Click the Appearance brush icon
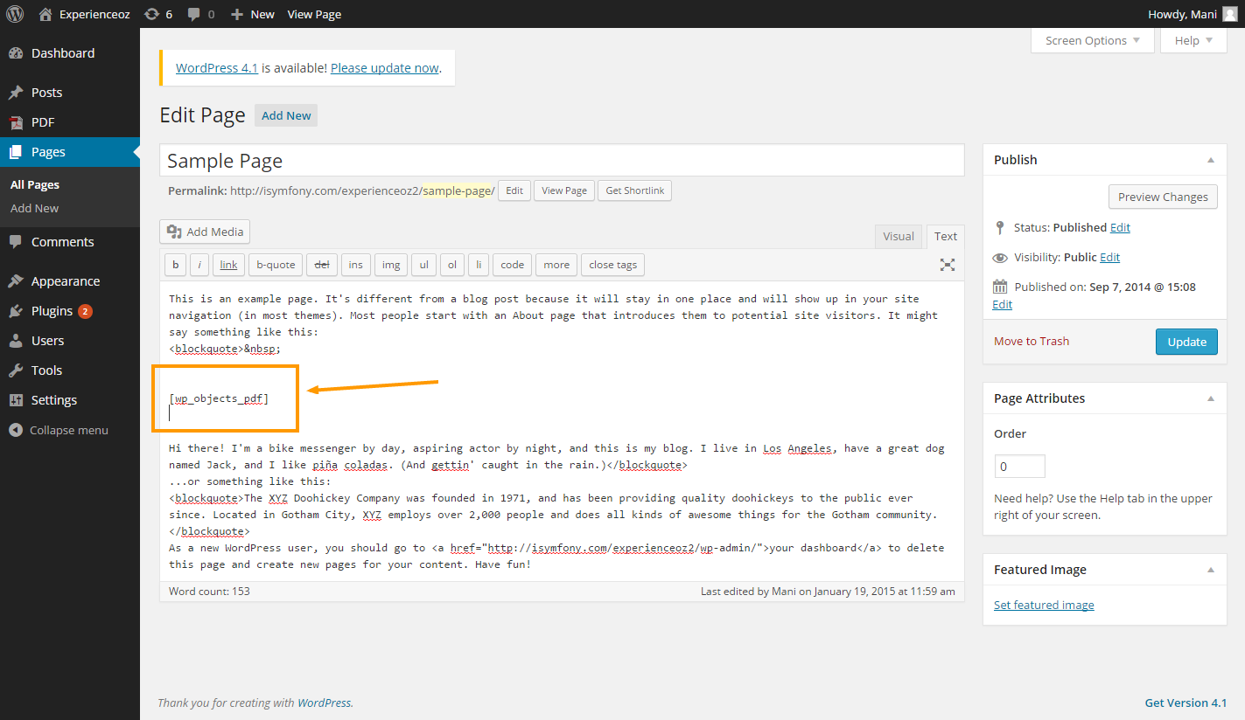The image size is (1245, 720). pyautogui.click(x=16, y=281)
